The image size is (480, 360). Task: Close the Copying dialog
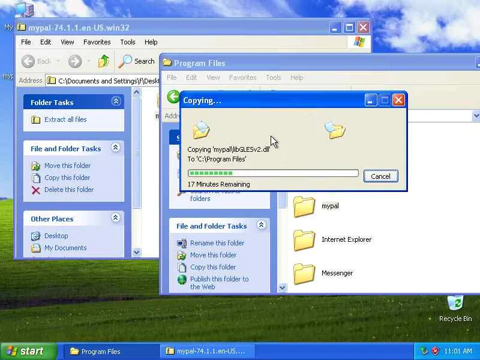[398, 100]
